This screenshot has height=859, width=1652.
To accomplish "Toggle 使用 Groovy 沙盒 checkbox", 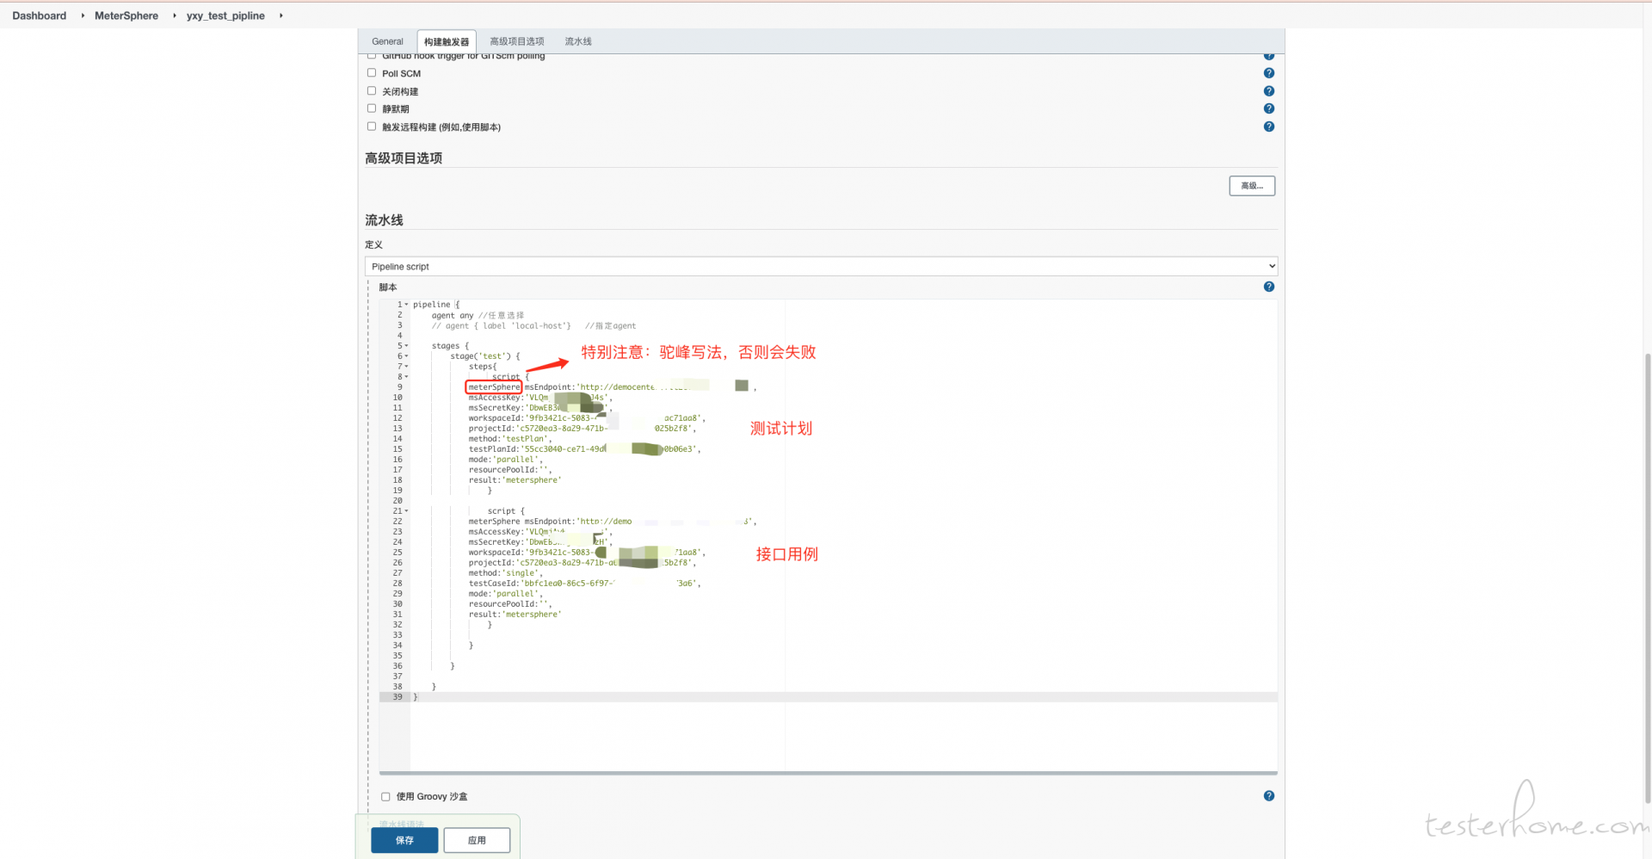I will click(x=385, y=797).
